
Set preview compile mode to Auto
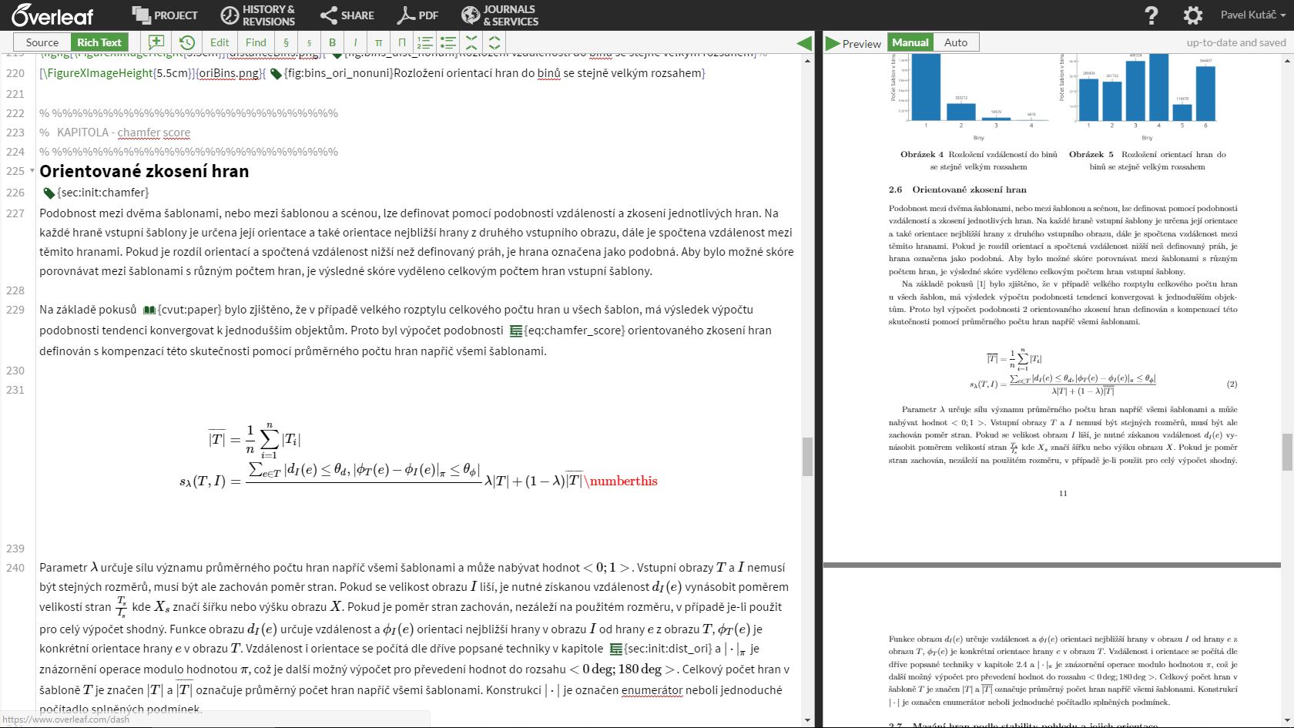(x=956, y=42)
